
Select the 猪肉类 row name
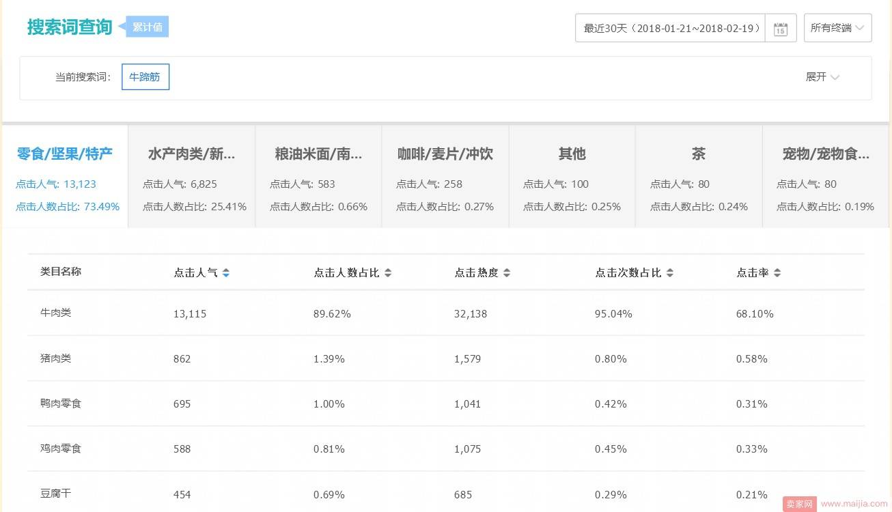[56, 358]
